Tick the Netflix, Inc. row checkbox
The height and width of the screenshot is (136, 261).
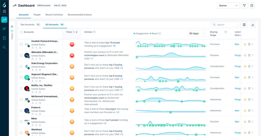tap(21, 89)
